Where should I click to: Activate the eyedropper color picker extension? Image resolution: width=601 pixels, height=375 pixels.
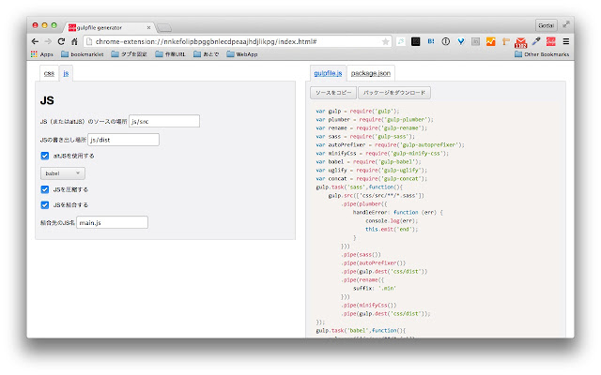pyautogui.click(x=536, y=41)
